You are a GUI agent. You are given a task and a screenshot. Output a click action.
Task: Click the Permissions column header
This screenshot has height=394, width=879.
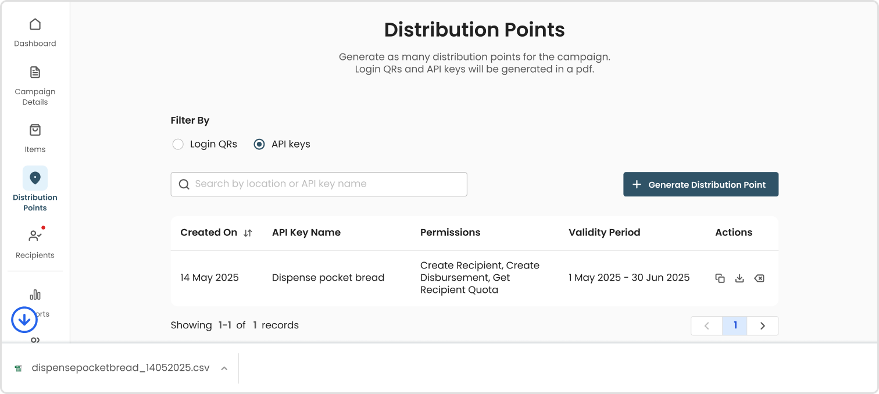click(x=450, y=232)
